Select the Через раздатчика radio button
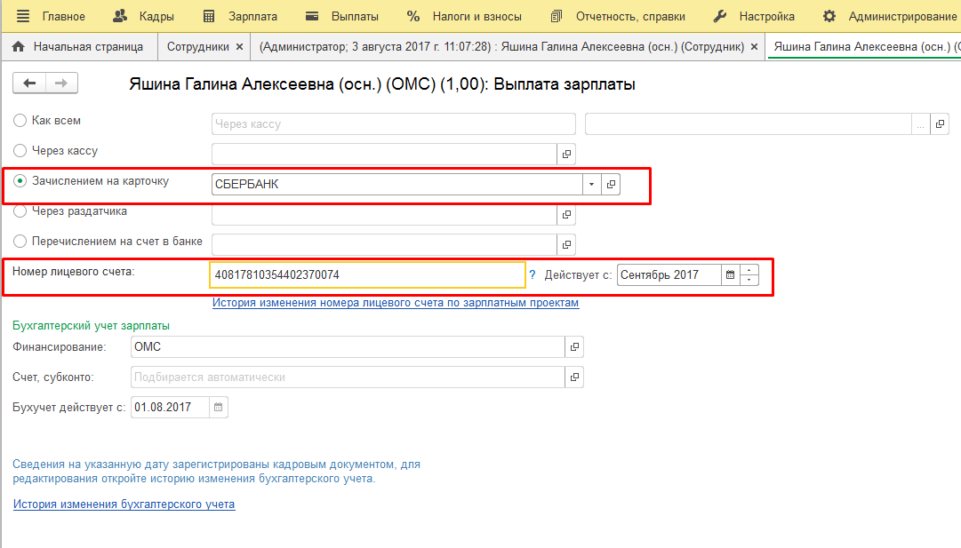This screenshot has height=548, width=961. [20, 212]
